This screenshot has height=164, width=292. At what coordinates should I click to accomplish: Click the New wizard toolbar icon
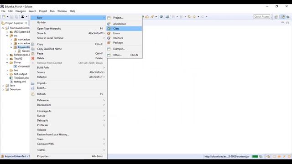click(4, 17)
